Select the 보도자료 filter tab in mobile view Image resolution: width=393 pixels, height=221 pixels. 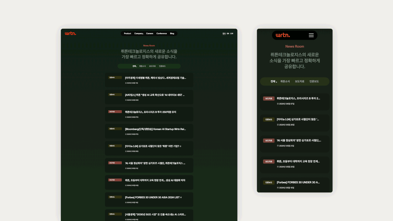300,81
